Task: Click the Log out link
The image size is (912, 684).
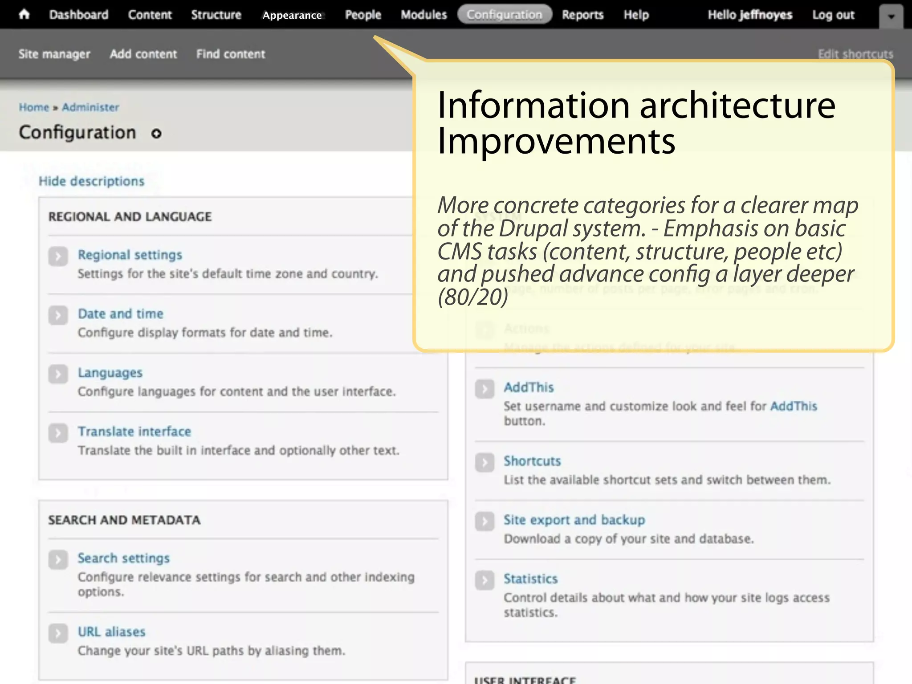Action: coord(833,15)
